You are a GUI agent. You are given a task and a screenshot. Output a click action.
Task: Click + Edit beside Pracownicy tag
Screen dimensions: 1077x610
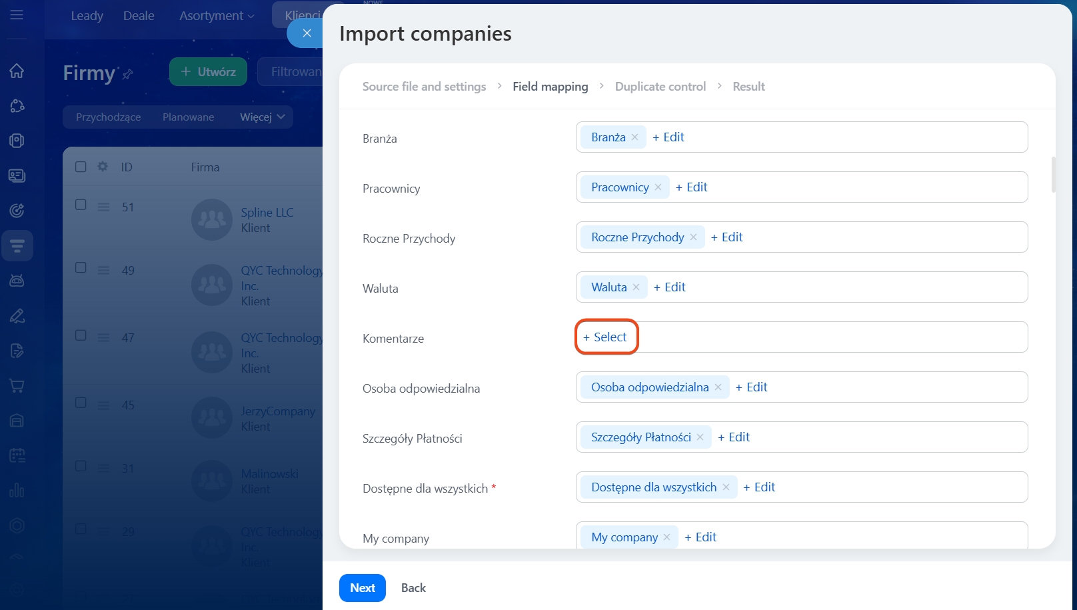[691, 187]
